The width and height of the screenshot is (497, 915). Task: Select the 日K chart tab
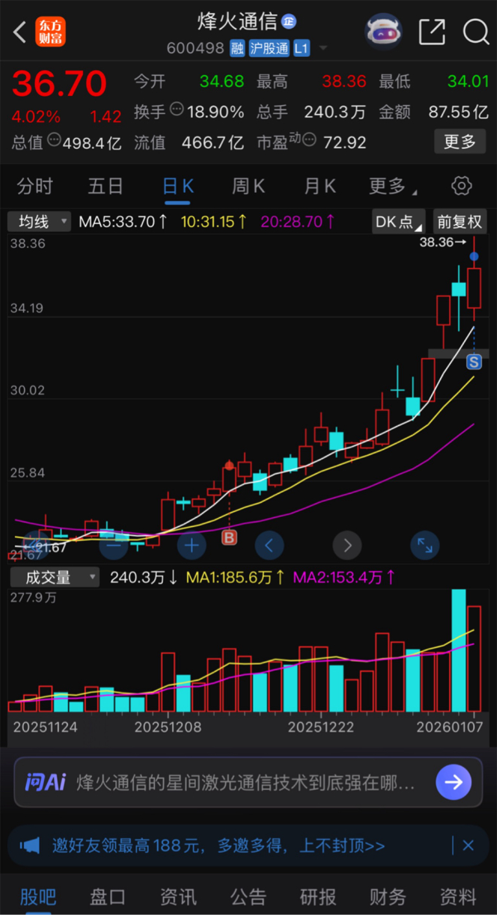coord(178,186)
